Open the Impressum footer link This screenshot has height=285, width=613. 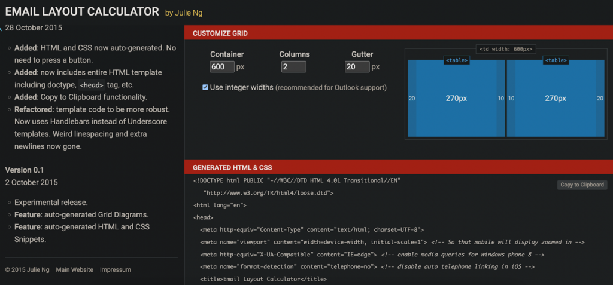[x=116, y=270]
